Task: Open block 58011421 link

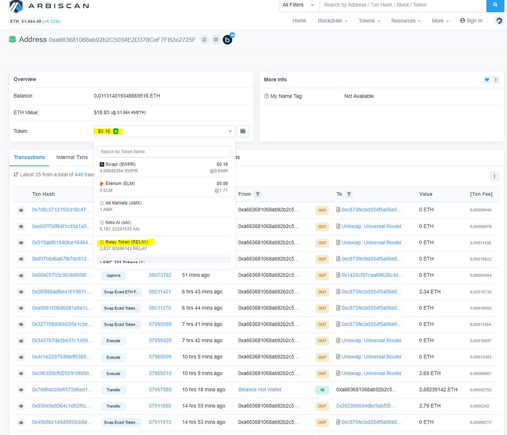Action: tap(160, 292)
